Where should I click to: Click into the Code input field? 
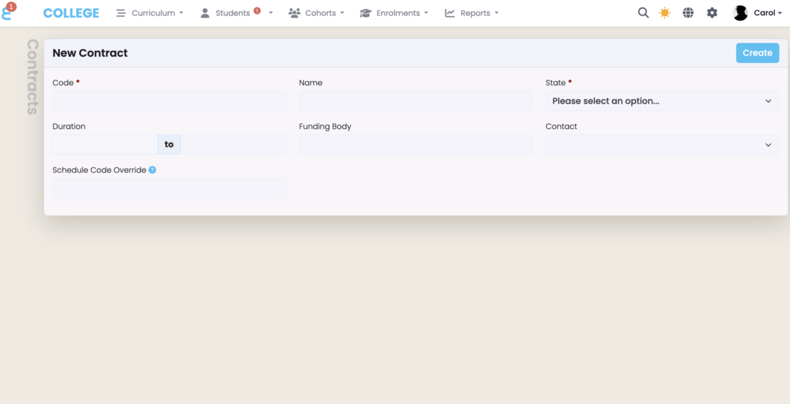coord(169,101)
